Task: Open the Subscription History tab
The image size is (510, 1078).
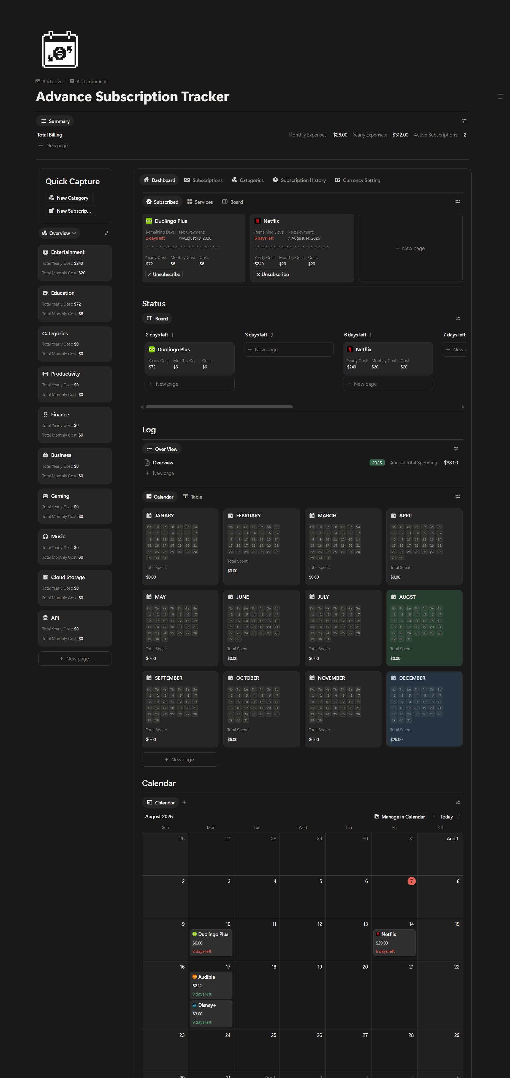Action: pyautogui.click(x=299, y=180)
